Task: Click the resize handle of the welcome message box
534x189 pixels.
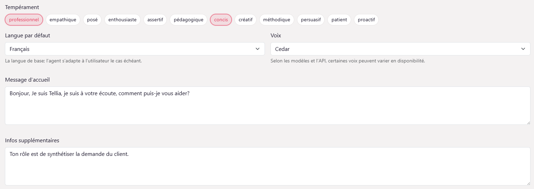Action: coord(528,123)
